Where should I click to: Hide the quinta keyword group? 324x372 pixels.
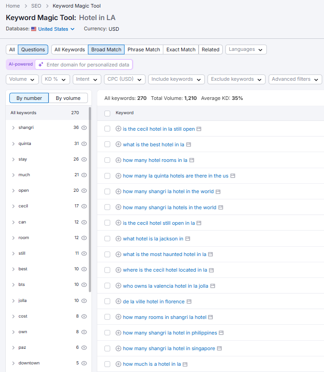[x=84, y=144]
